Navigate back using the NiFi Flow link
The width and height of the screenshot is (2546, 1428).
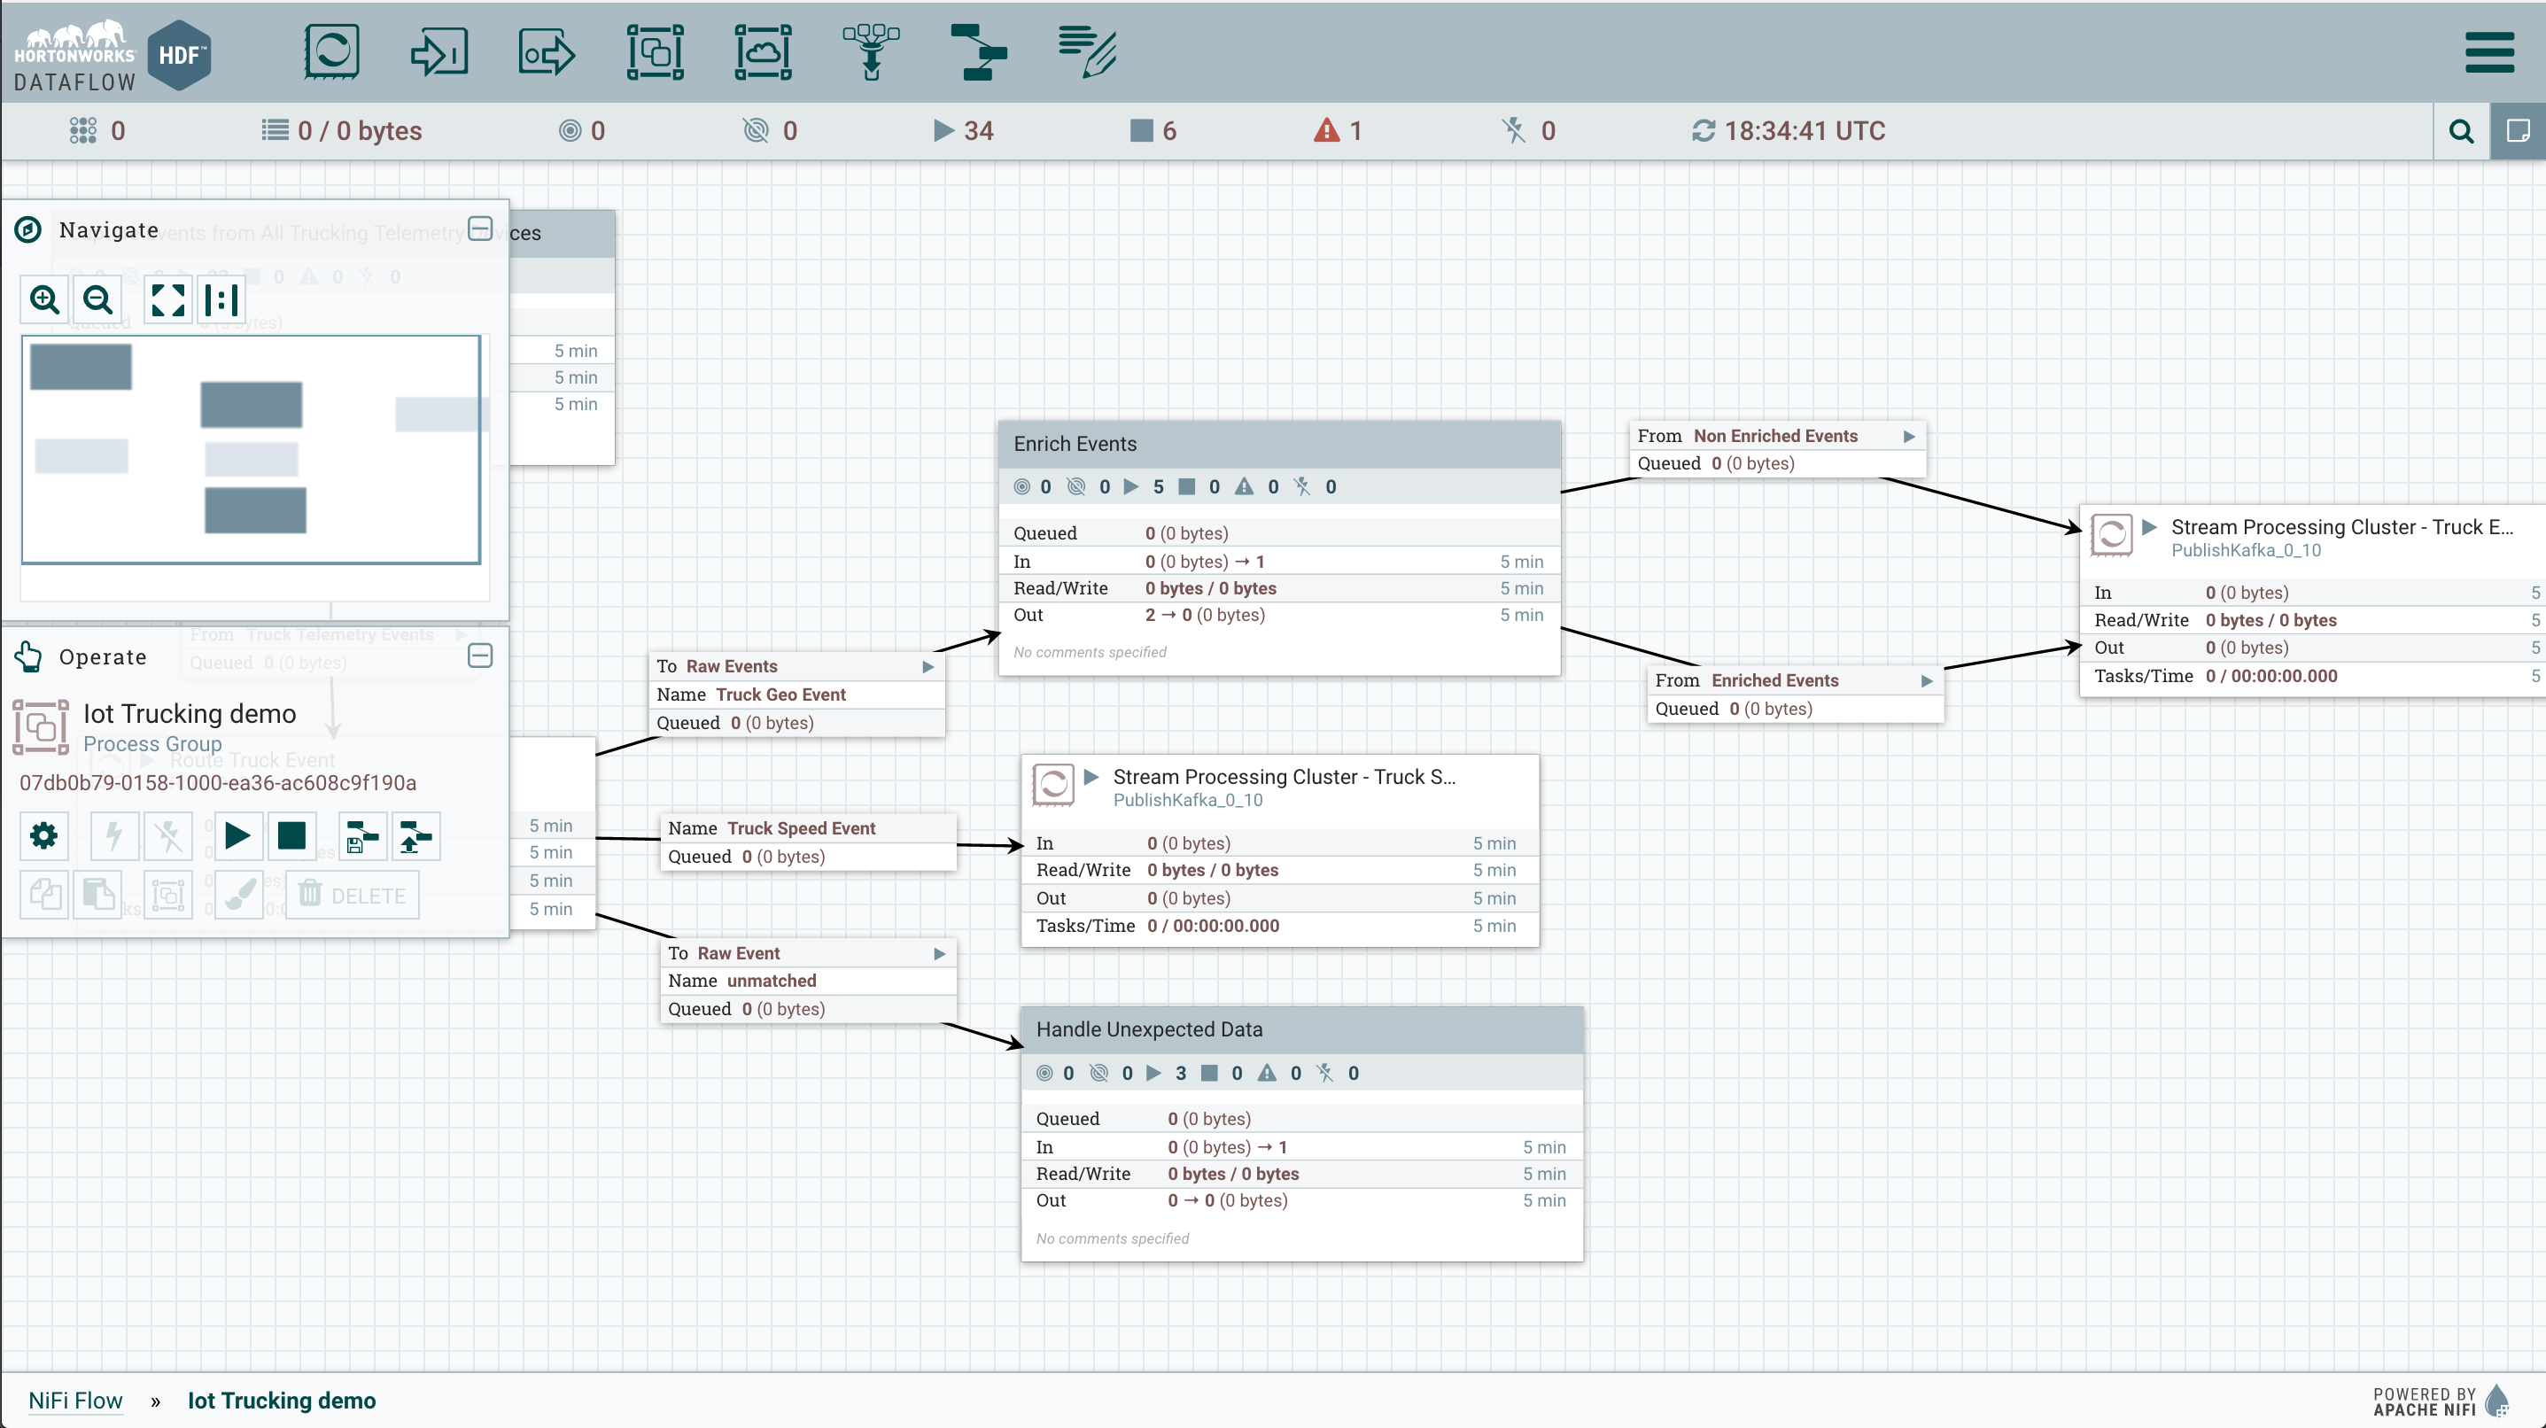(x=75, y=1401)
